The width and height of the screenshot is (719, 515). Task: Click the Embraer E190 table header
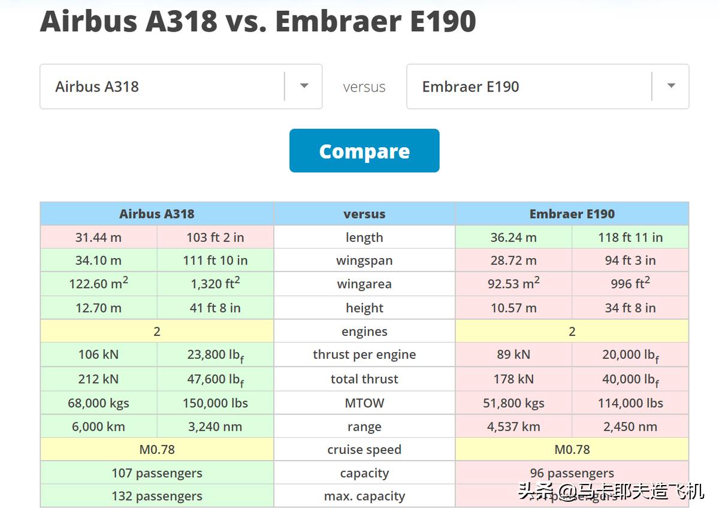[x=572, y=214]
